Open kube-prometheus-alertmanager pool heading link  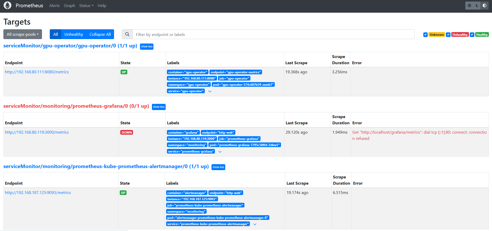click(x=106, y=167)
